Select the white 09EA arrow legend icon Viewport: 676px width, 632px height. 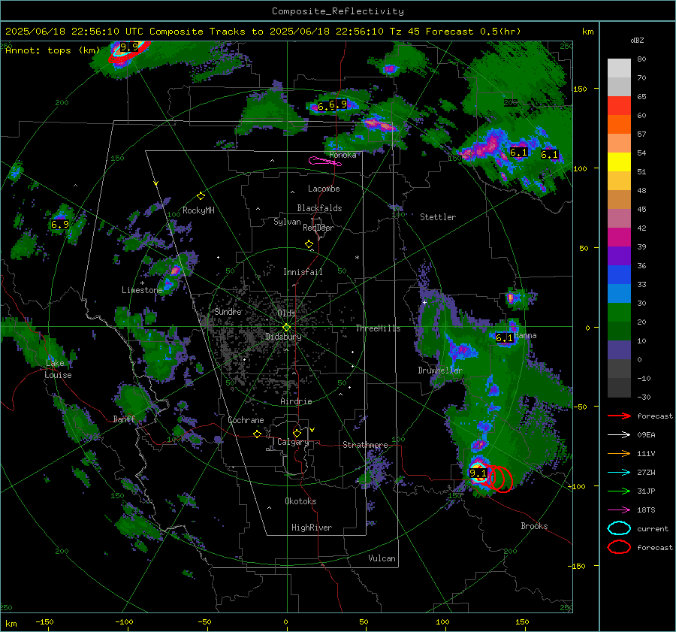click(619, 435)
